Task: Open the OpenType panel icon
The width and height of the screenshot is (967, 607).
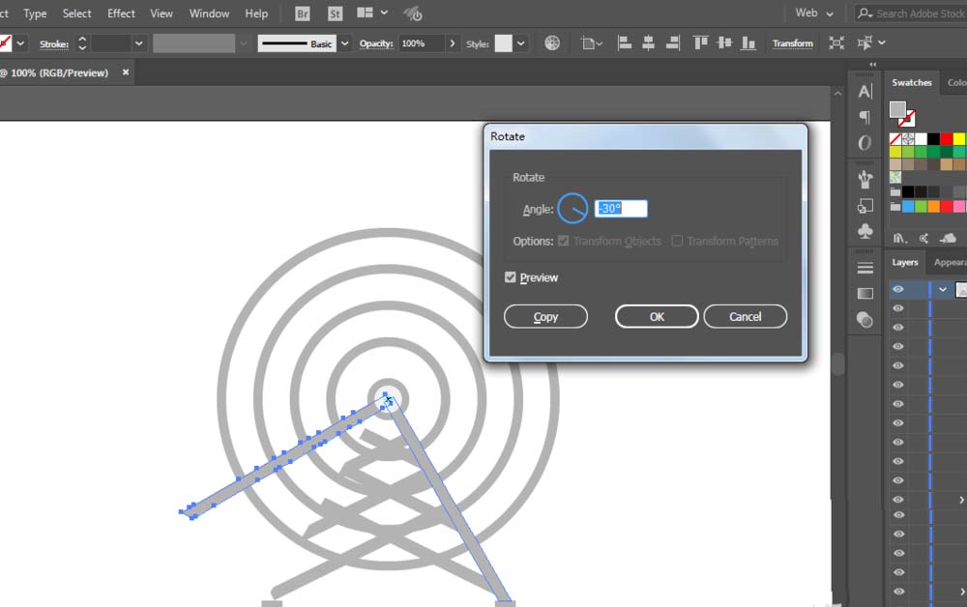Action: 864,143
